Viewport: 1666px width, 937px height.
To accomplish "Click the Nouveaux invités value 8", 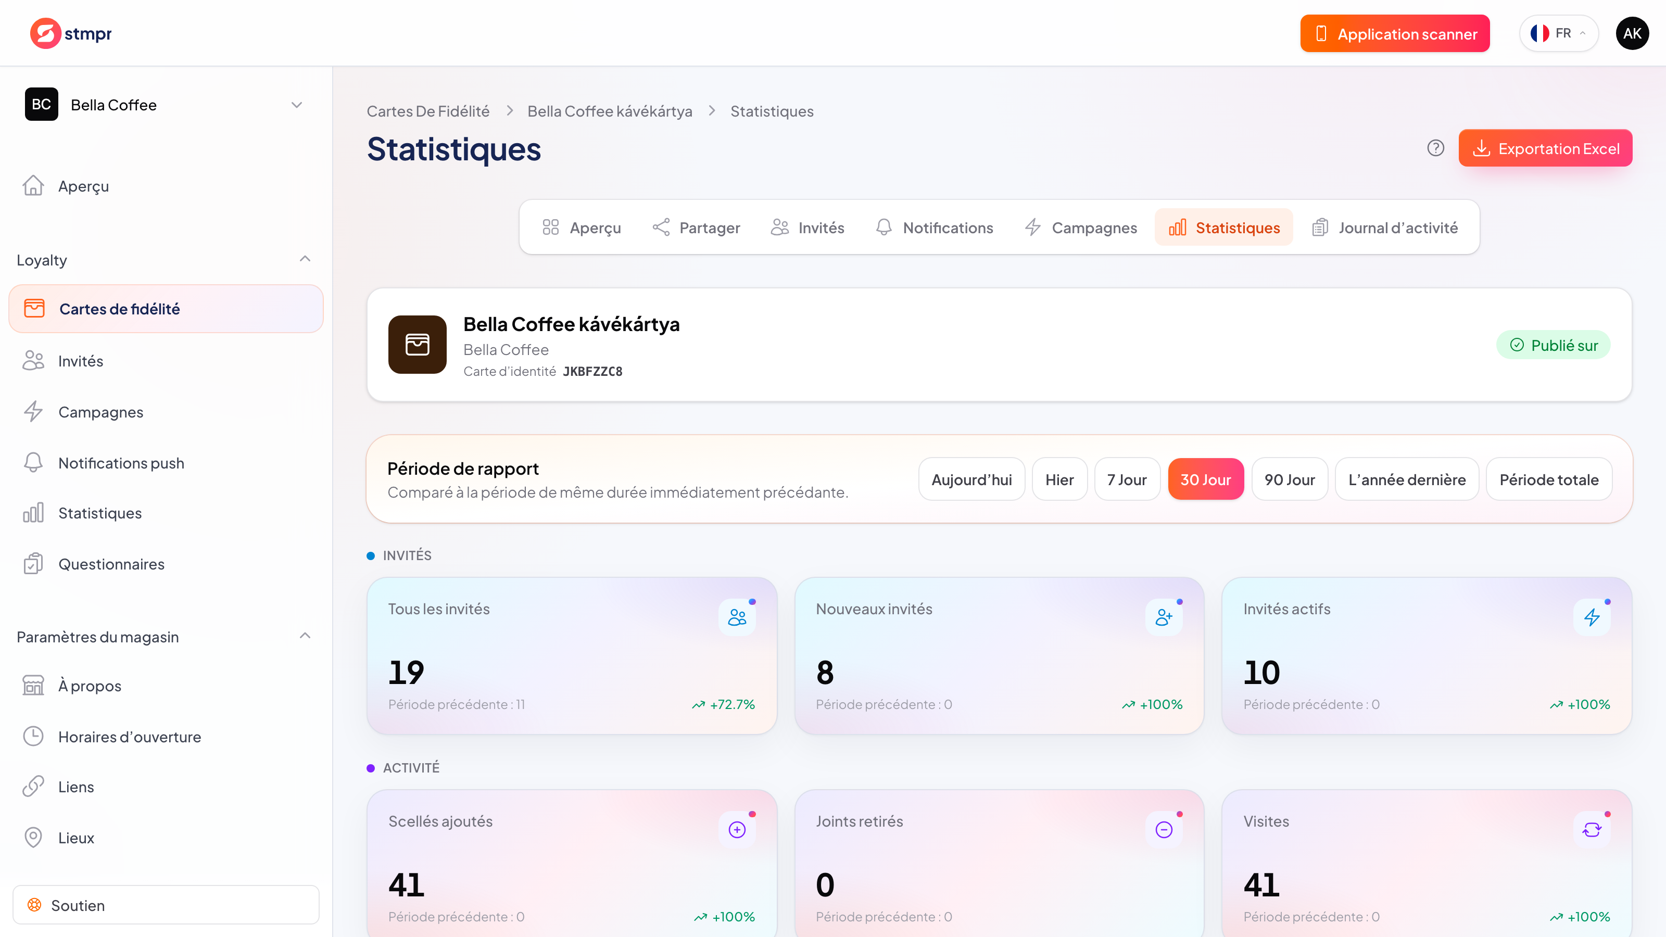I will (825, 672).
